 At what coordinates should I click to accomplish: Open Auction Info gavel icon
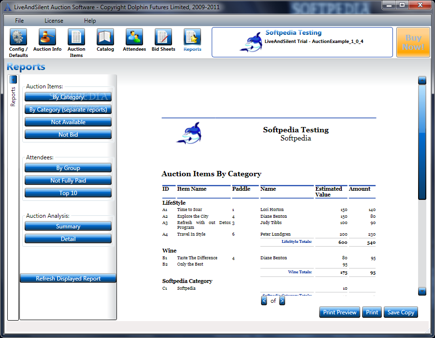(x=47, y=37)
